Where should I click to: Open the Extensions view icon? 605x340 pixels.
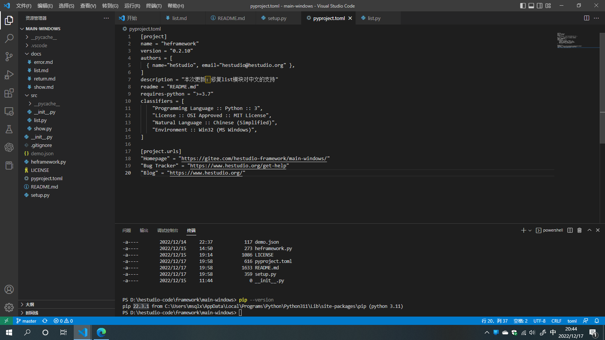[x=9, y=93]
